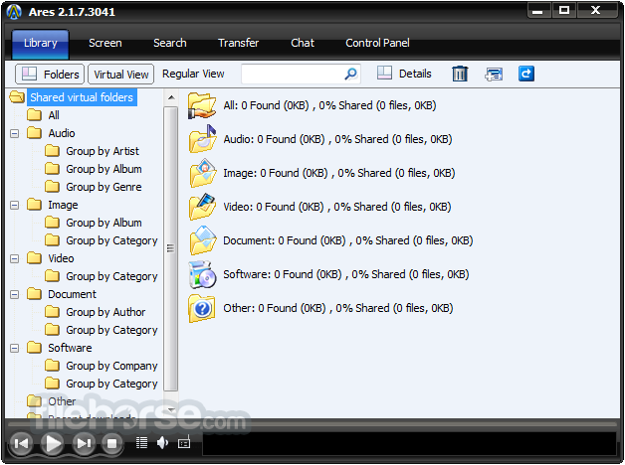
Task: Switch to the Transfer tab
Action: pos(238,43)
